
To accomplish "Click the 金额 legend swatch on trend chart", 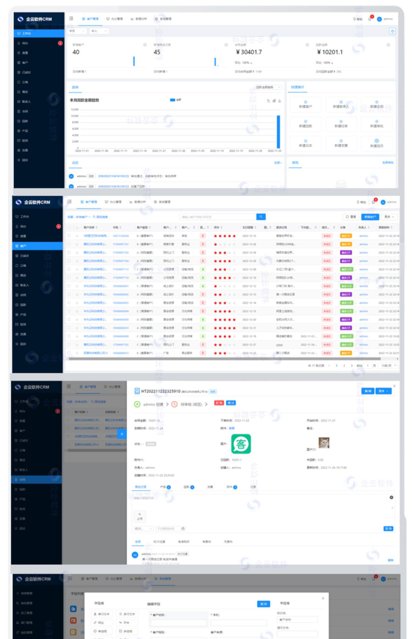I will coord(172,100).
